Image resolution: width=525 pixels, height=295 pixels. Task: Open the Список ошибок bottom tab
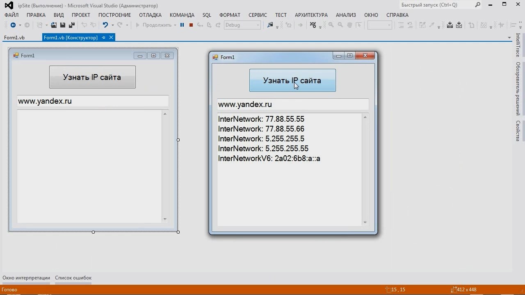click(73, 278)
